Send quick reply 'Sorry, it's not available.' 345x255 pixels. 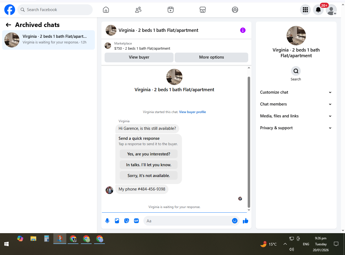click(149, 175)
